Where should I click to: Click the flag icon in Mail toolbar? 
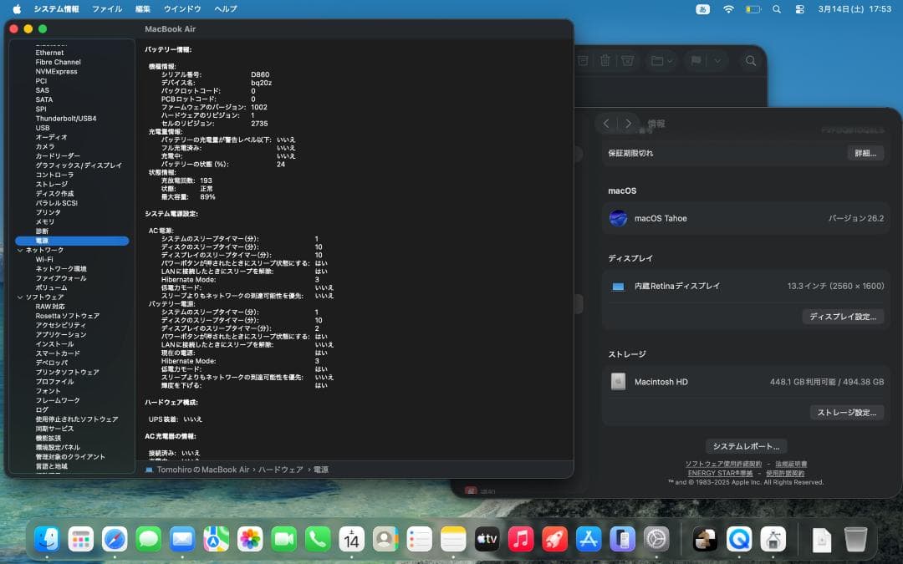coord(696,60)
